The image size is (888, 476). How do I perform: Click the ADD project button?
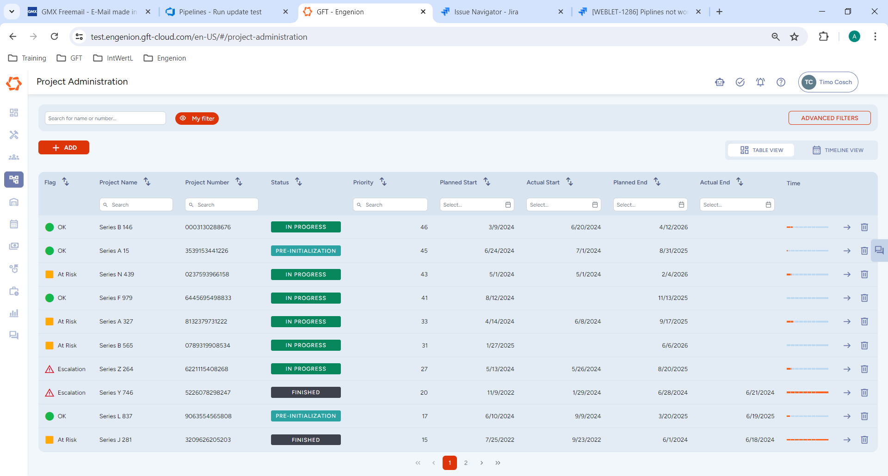click(64, 148)
